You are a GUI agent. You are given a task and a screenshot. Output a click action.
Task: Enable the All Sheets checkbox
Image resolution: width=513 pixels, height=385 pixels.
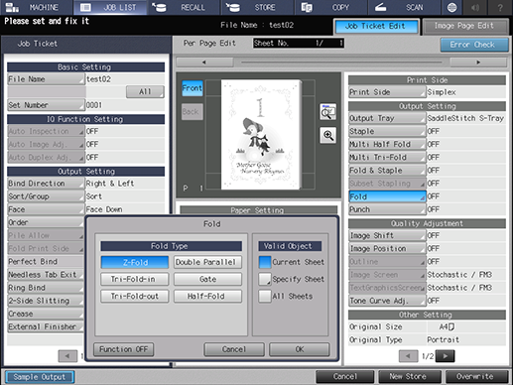265,296
